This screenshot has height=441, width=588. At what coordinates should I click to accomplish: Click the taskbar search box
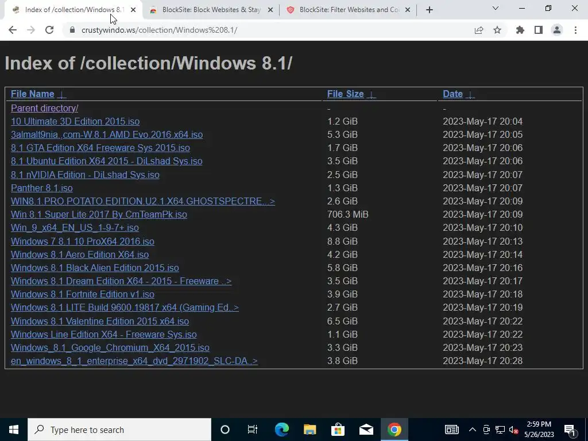tap(119, 430)
